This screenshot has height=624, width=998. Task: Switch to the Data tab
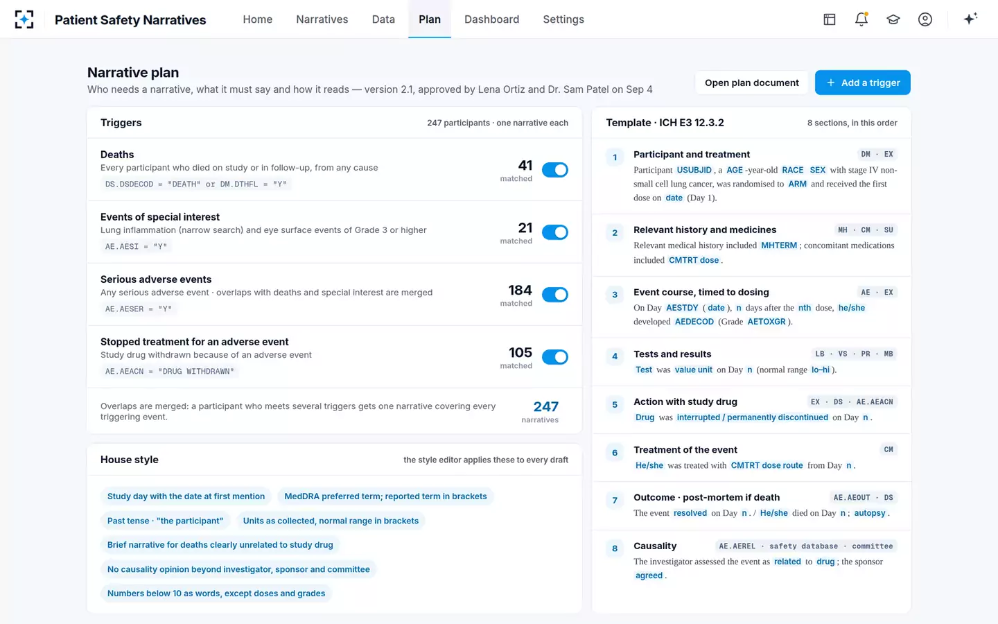point(383,19)
